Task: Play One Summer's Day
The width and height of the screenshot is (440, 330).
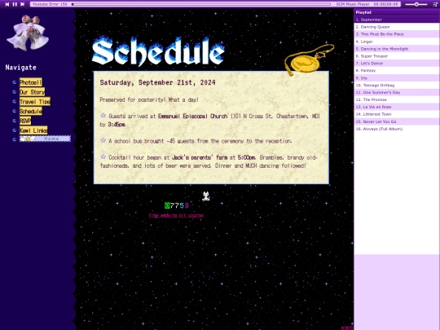Action: pos(397,93)
